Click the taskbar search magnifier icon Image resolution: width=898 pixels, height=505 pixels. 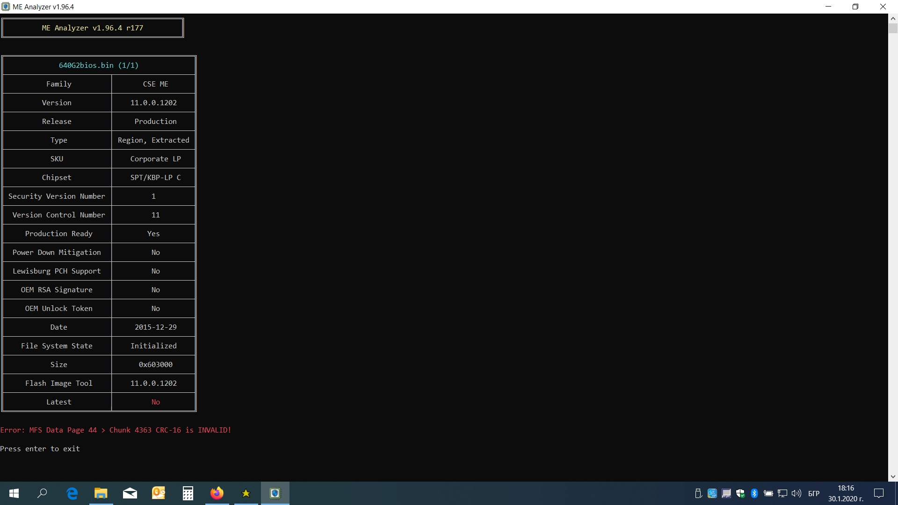point(42,493)
